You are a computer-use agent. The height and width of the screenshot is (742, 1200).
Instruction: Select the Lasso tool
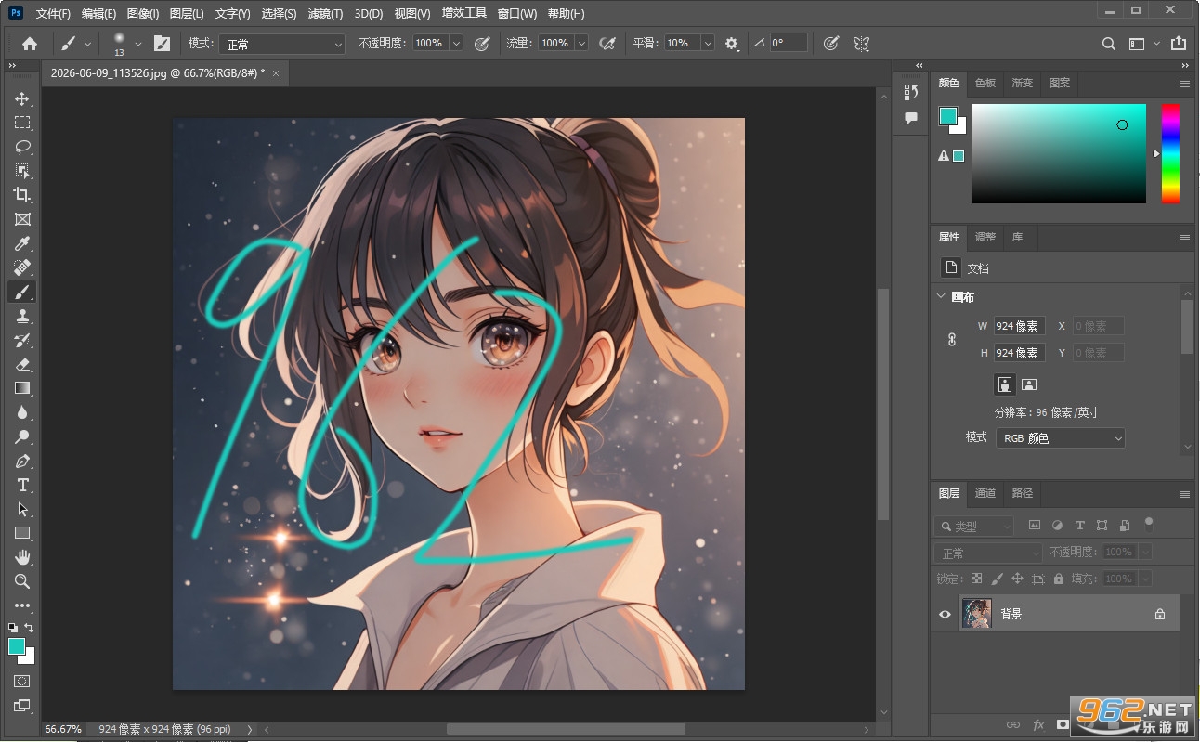coord(22,147)
